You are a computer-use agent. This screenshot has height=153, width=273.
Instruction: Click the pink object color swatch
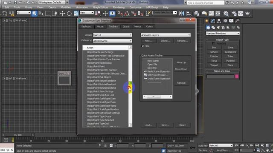237,76
